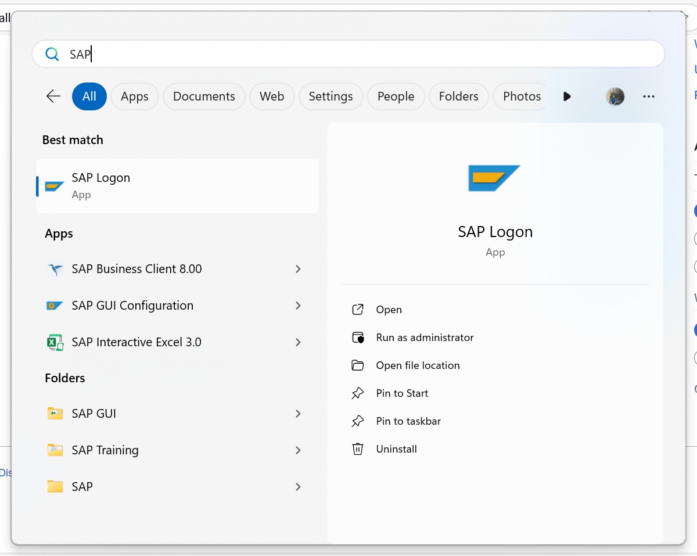The image size is (697, 556).
Task: Expand the SAP GUI folder chevron
Action: click(x=298, y=414)
